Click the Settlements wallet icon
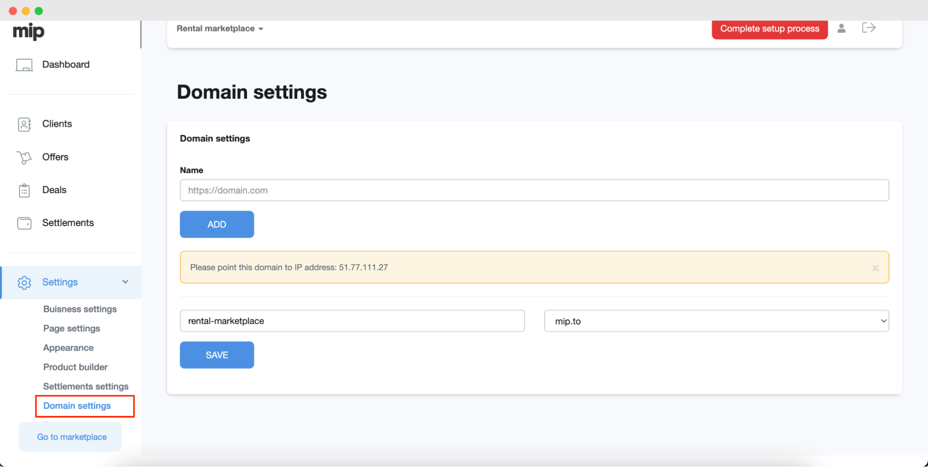The width and height of the screenshot is (928, 467). (24, 223)
